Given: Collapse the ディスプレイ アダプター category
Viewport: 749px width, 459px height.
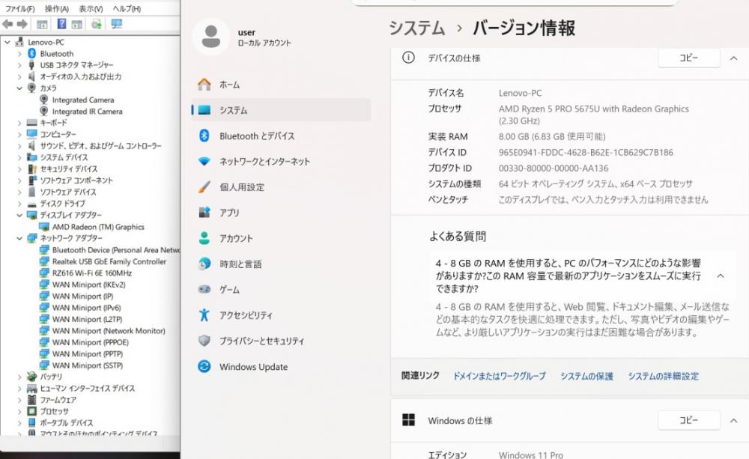Looking at the screenshot, I should point(19,216).
